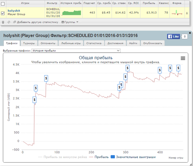
Task: Click the $14.62 average stake cell
Action: pos(119,13)
